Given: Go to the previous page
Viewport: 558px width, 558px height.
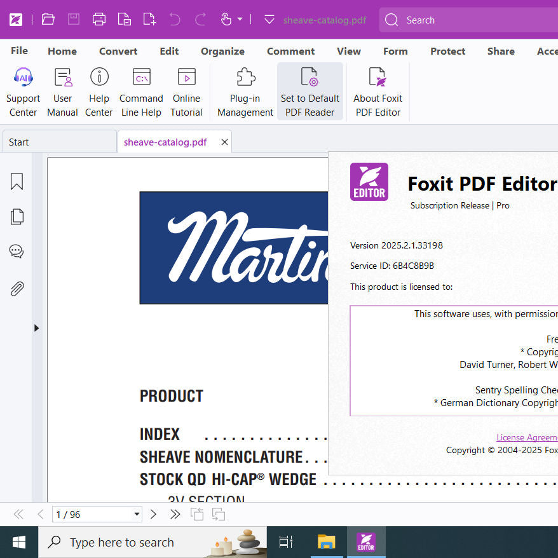Looking at the screenshot, I should 40,514.
